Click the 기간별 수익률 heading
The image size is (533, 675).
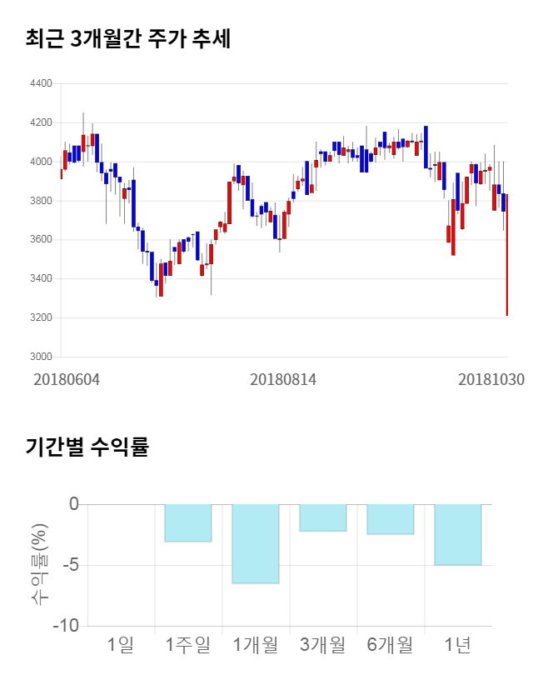pos(87,447)
